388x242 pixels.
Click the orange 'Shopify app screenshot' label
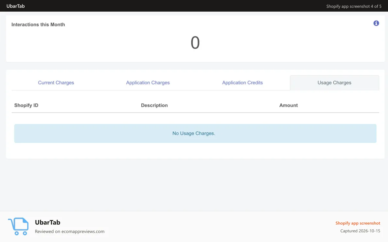click(358, 223)
